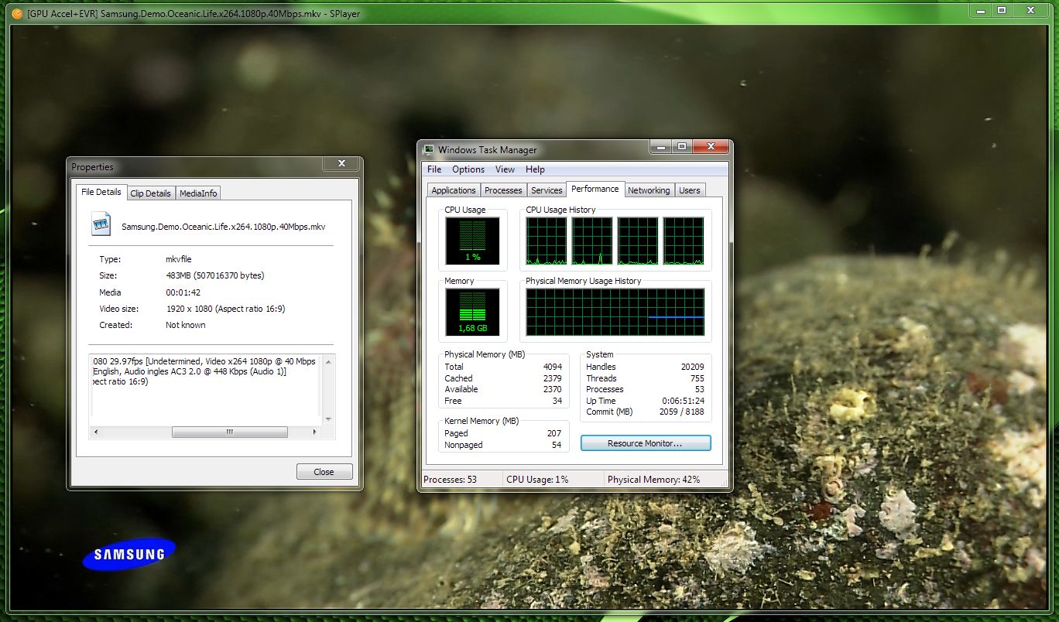The height and width of the screenshot is (622, 1059).
Task: Click the Memory usage gauge meter
Action: (x=472, y=312)
